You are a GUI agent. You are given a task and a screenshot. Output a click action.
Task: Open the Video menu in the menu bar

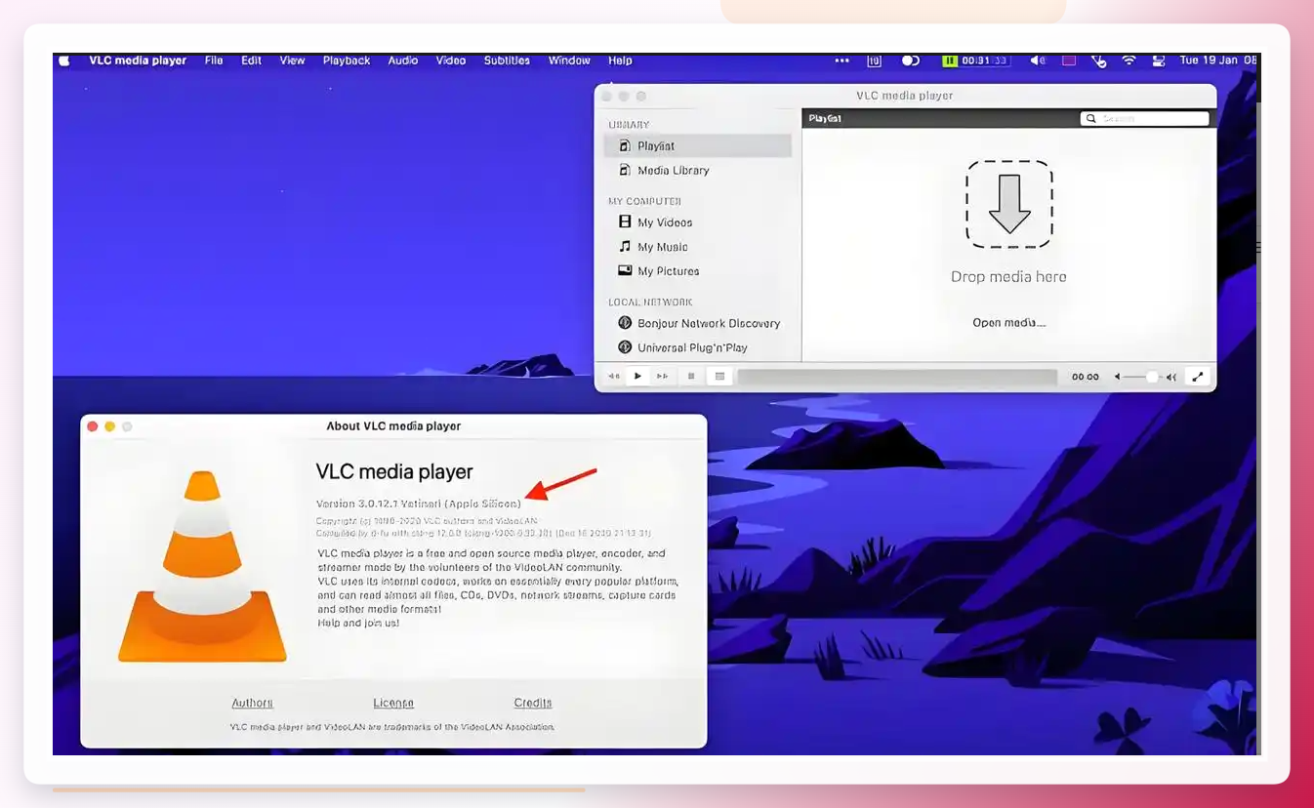[451, 61]
